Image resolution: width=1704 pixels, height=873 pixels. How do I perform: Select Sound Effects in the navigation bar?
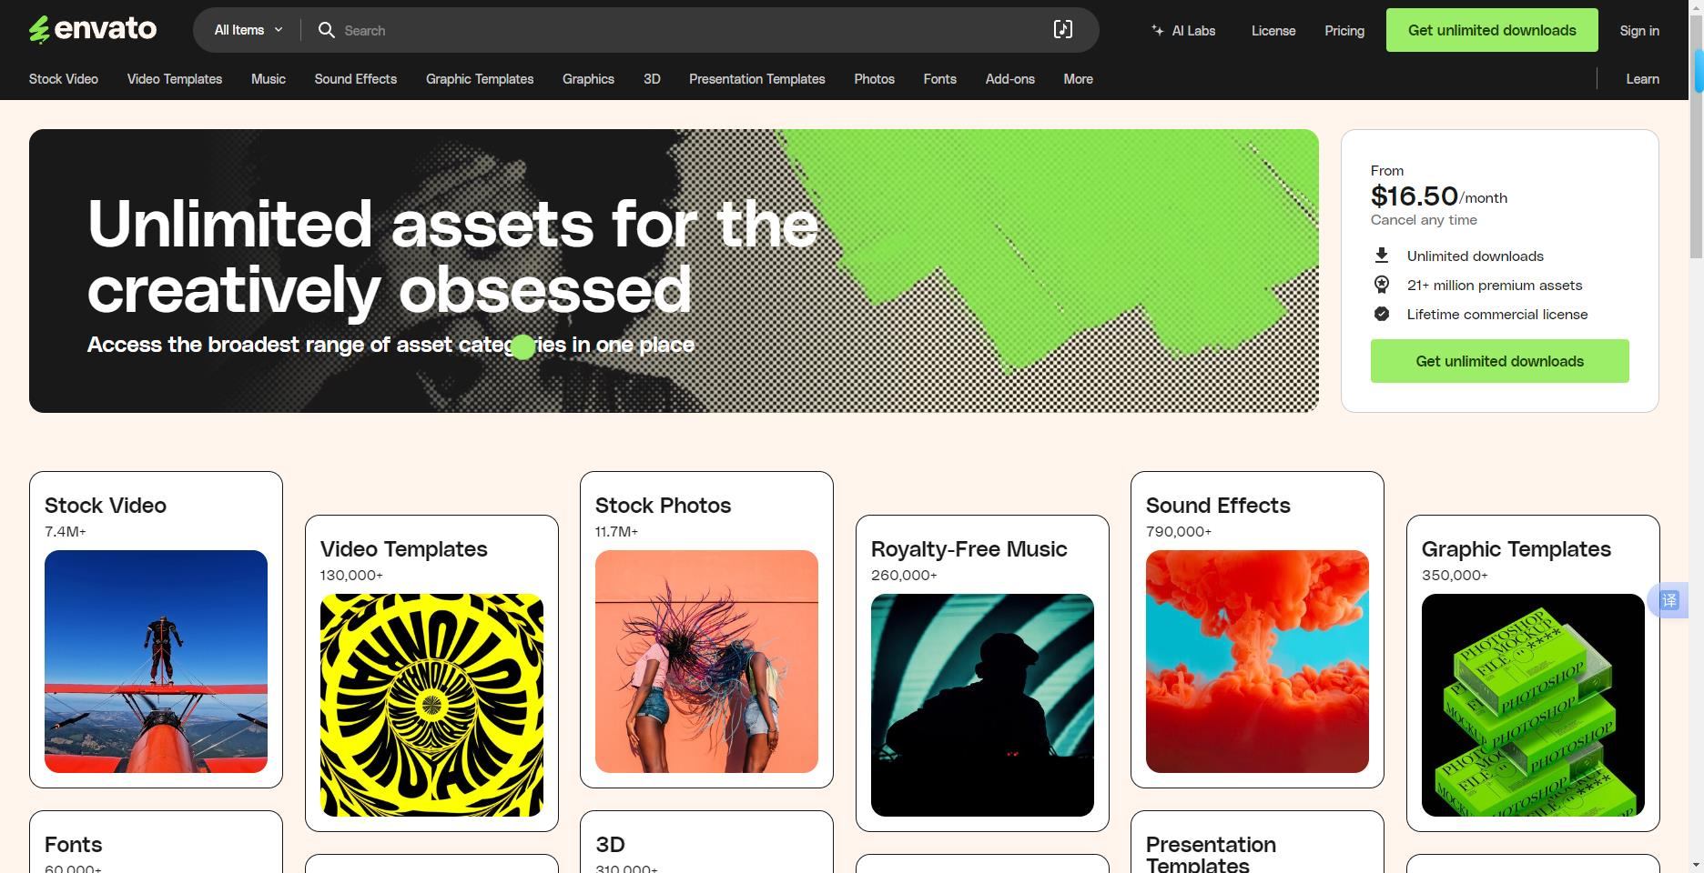click(356, 79)
